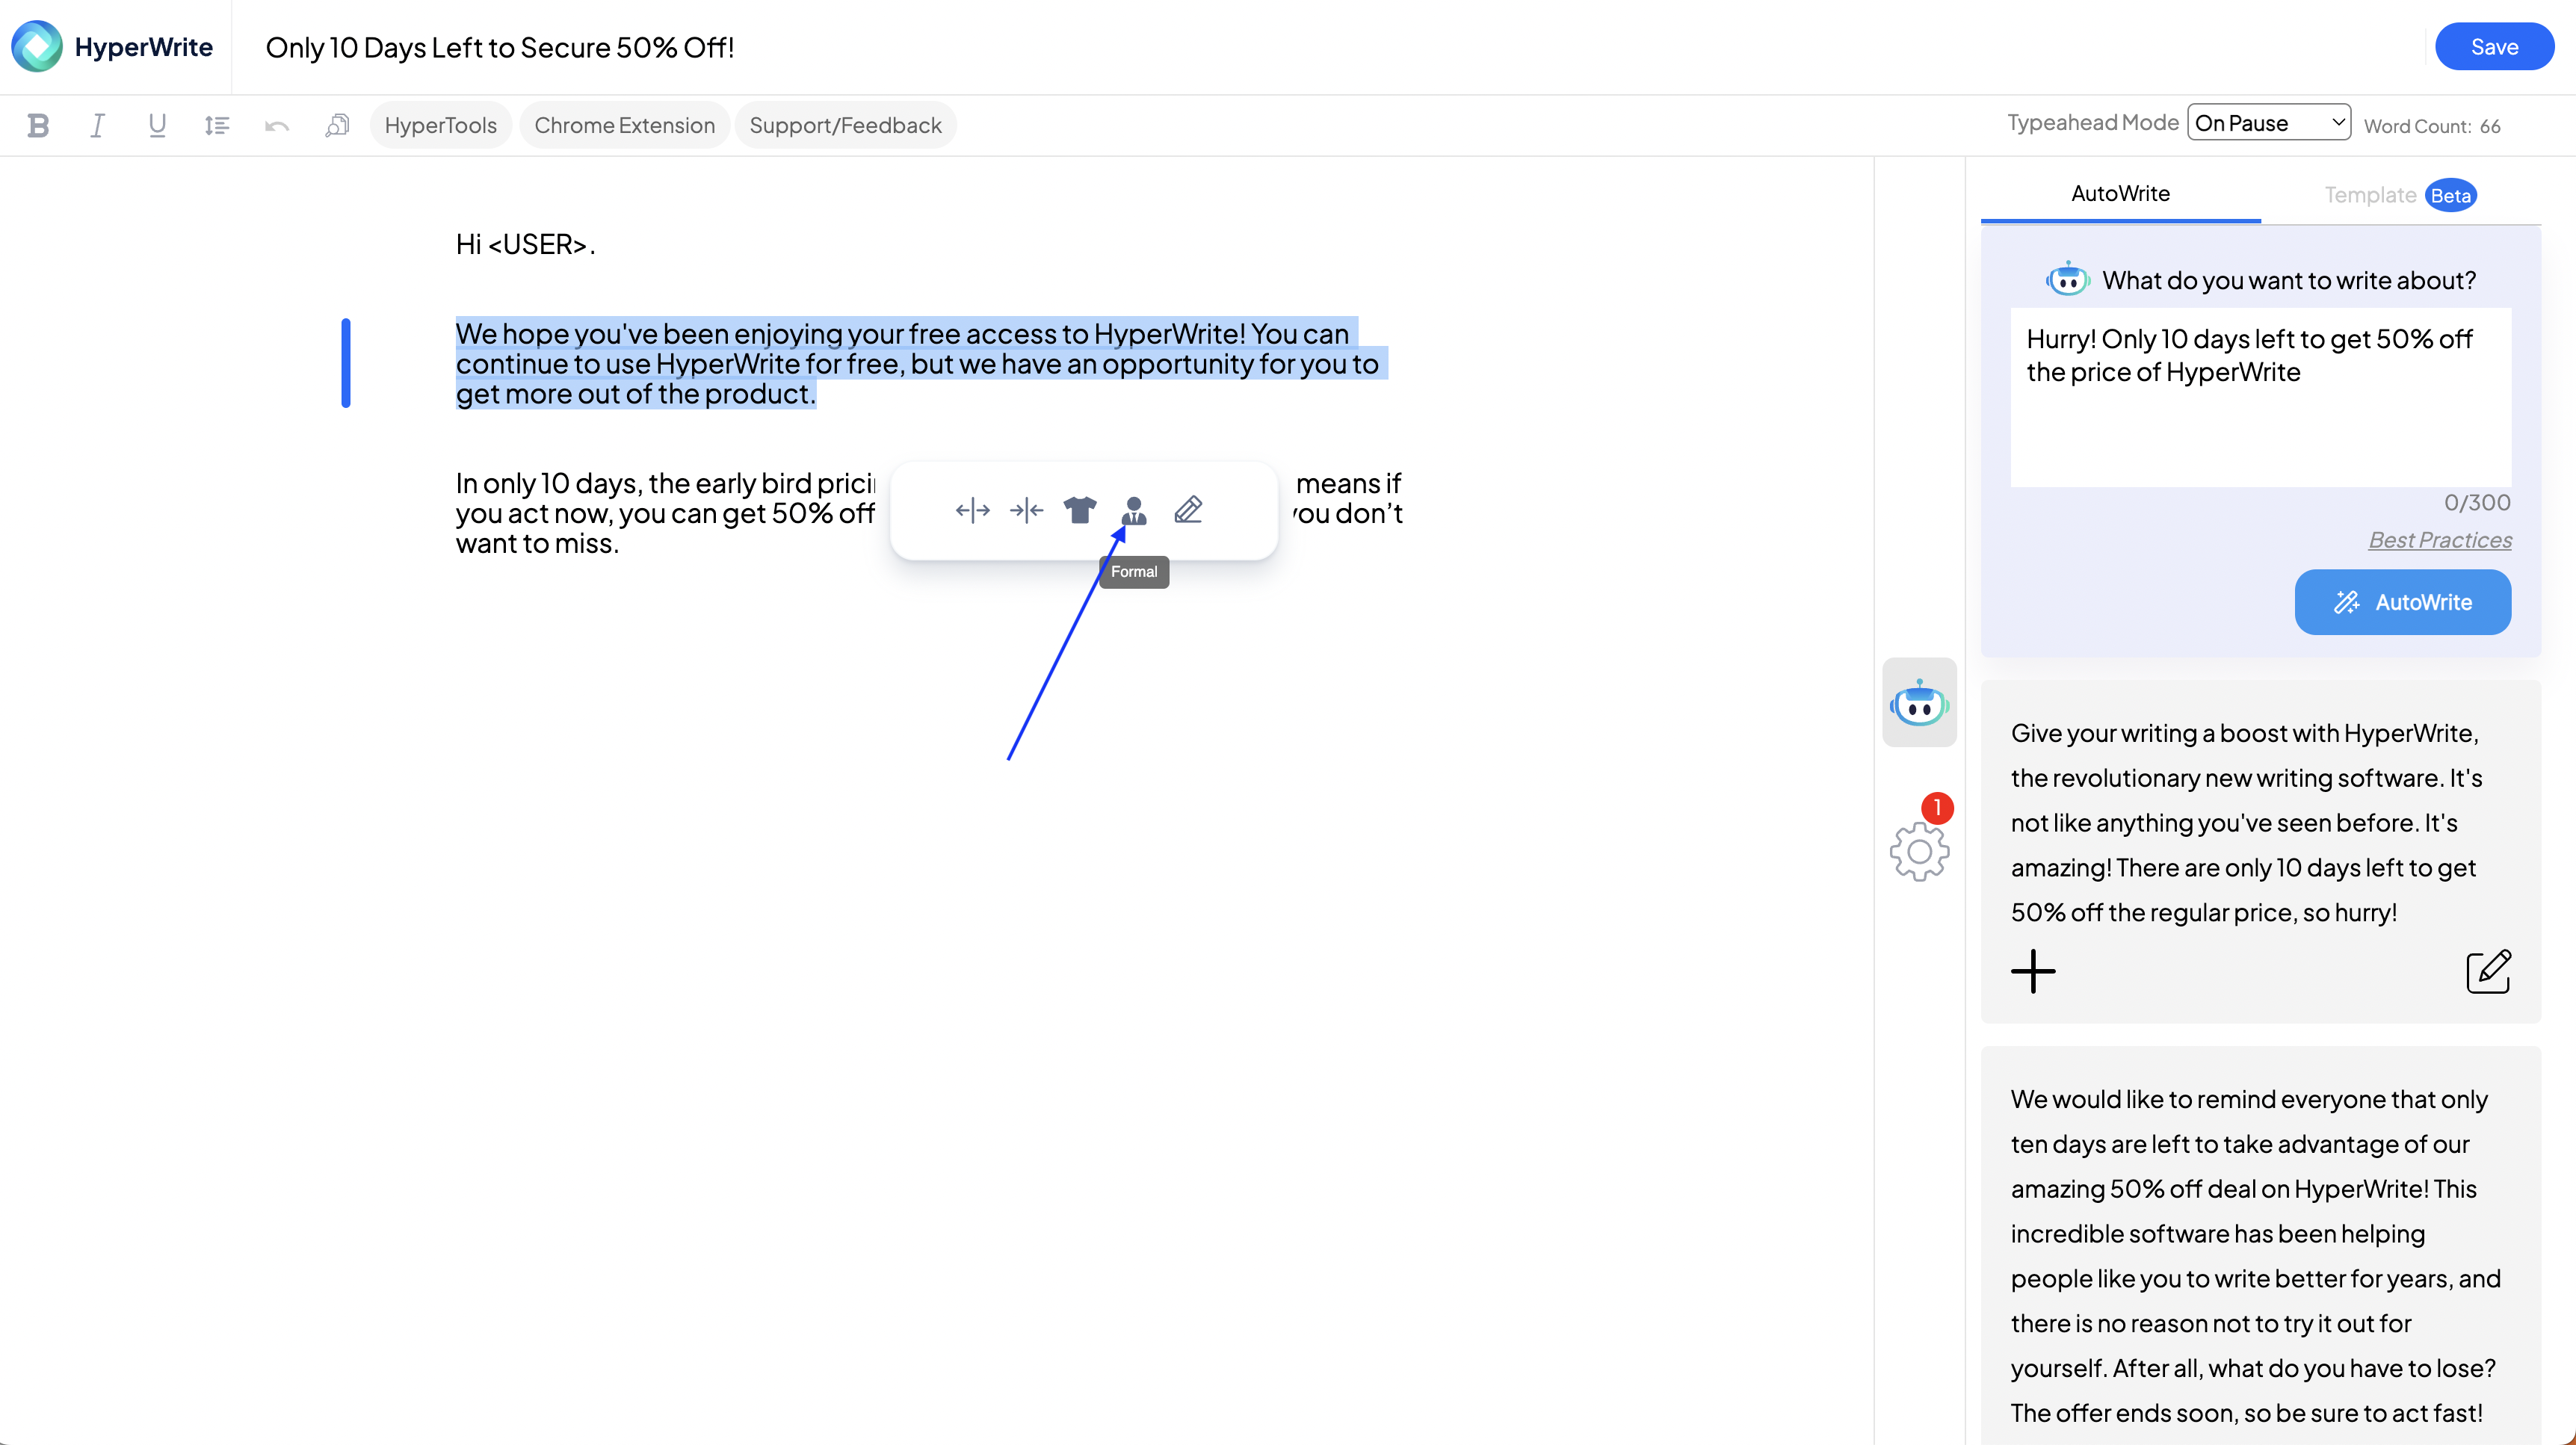Click the Chrome Extension tab item
2576x1445 pixels.
[626, 124]
